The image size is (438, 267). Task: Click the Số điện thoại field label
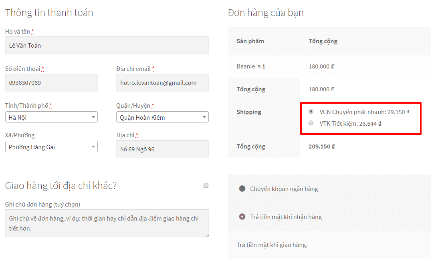coord(23,69)
